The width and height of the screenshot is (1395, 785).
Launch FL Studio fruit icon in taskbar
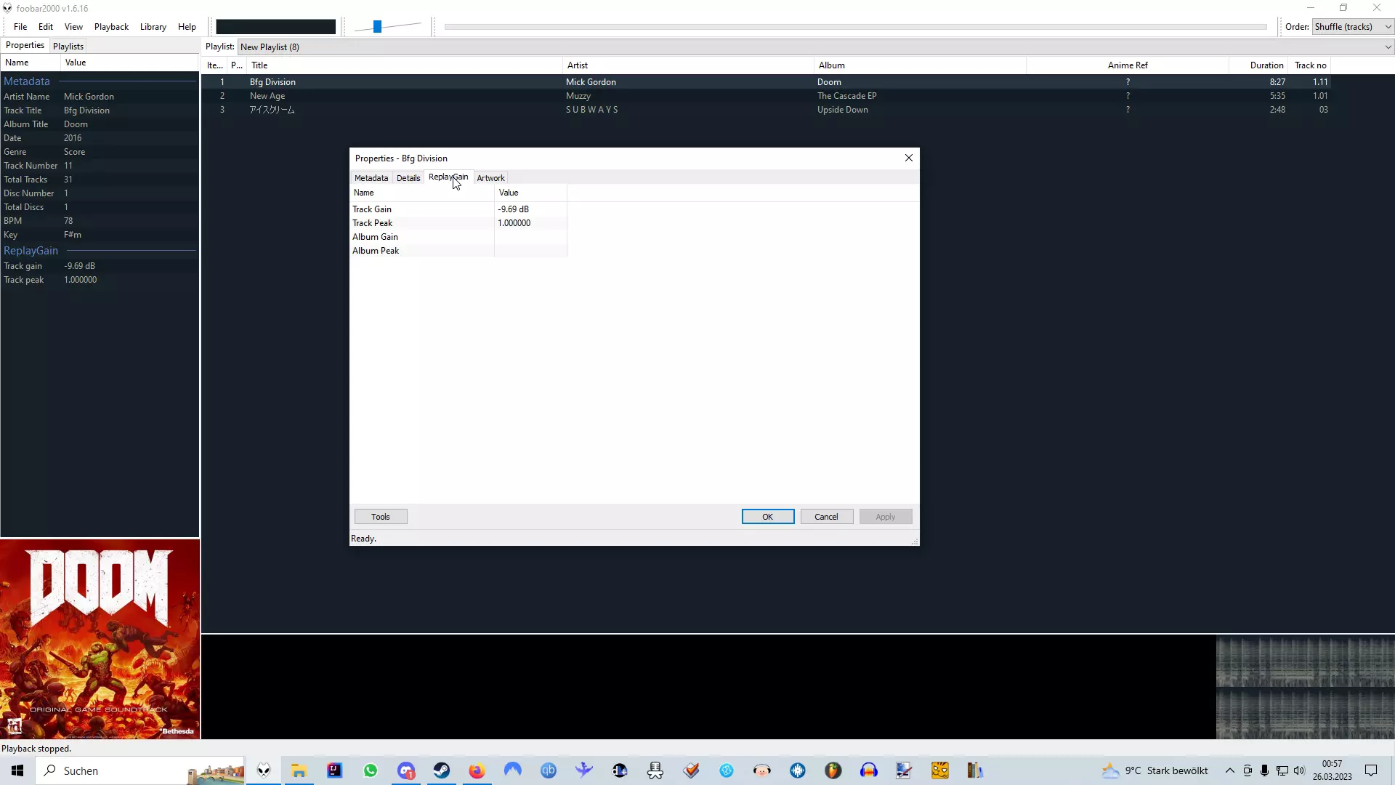[x=833, y=770]
